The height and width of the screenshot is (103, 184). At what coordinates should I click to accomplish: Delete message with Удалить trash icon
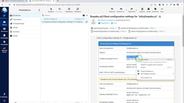[142, 10]
